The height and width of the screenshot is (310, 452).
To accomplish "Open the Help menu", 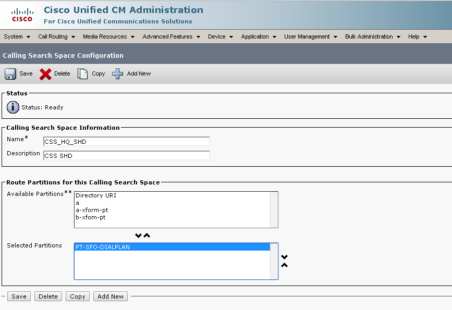I will (418, 36).
